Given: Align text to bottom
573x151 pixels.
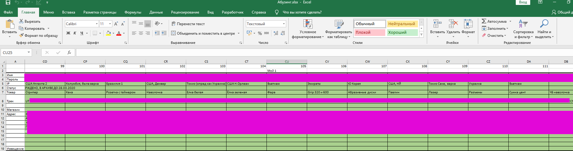Looking at the screenshot, I should click(148, 24).
